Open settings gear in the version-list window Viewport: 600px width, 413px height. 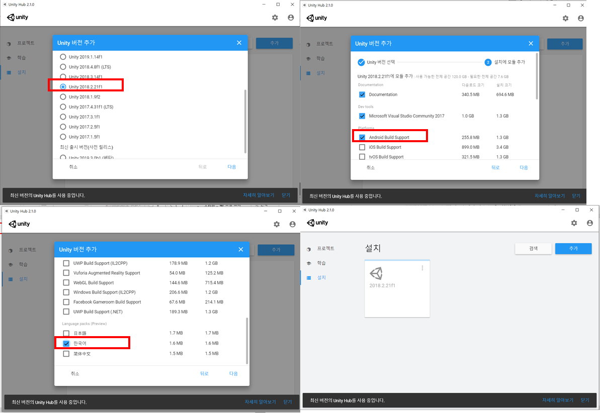[275, 18]
